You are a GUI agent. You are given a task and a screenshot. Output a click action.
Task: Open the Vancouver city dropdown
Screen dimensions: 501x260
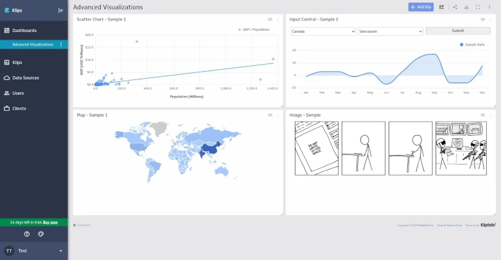point(390,31)
